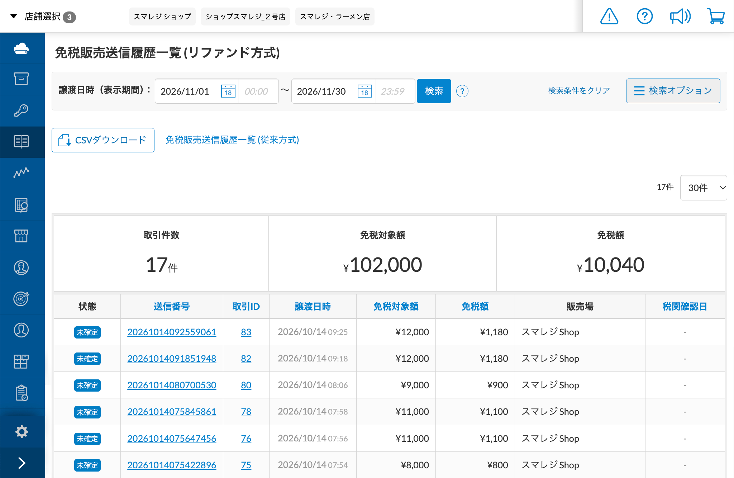Sort by 譲渡日時 column header
The height and width of the screenshot is (478, 734).
click(313, 307)
